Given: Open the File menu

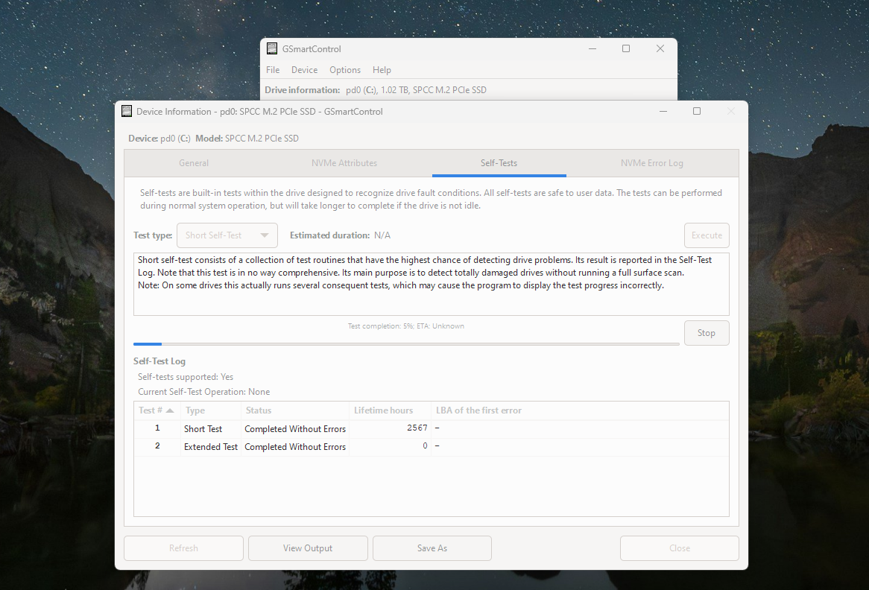Looking at the screenshot, I should tap(273, 70).
